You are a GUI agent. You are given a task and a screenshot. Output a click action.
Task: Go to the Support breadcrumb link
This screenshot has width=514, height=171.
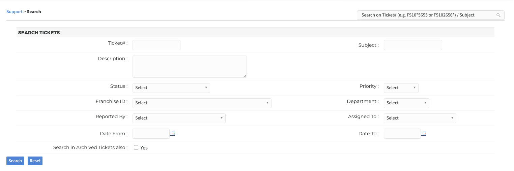click(15, 11)
